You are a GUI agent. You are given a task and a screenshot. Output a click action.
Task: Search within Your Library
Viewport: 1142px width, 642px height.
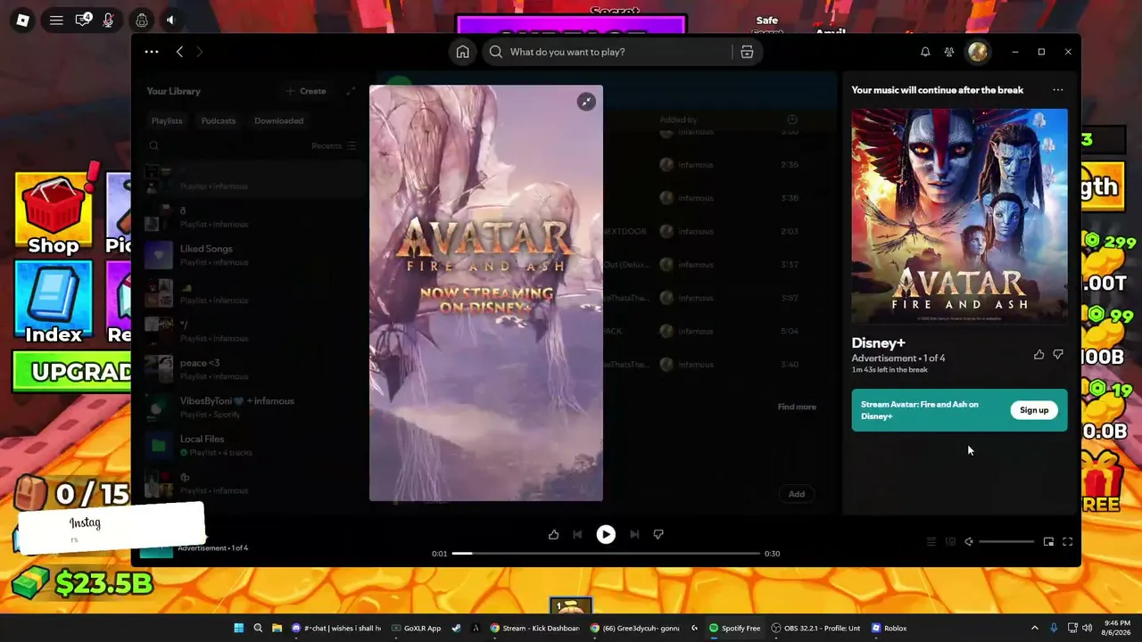point(154,145)
